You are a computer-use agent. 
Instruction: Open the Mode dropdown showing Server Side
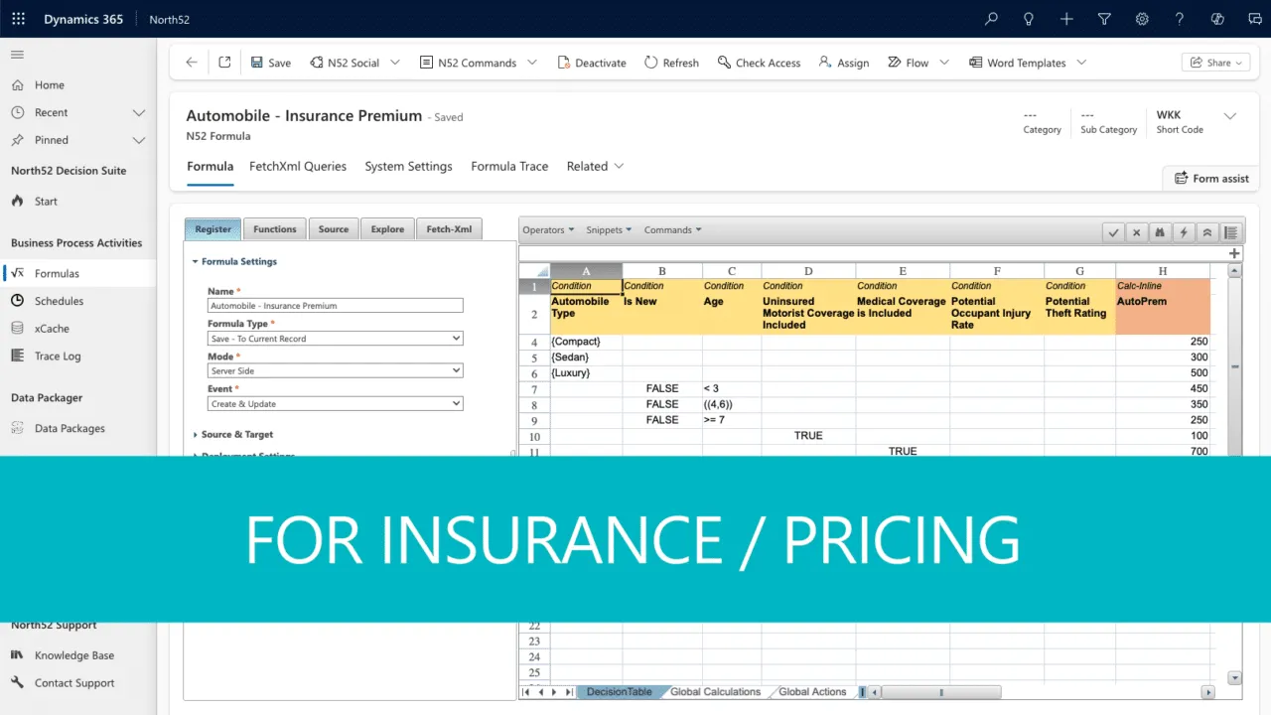(335, 371)
